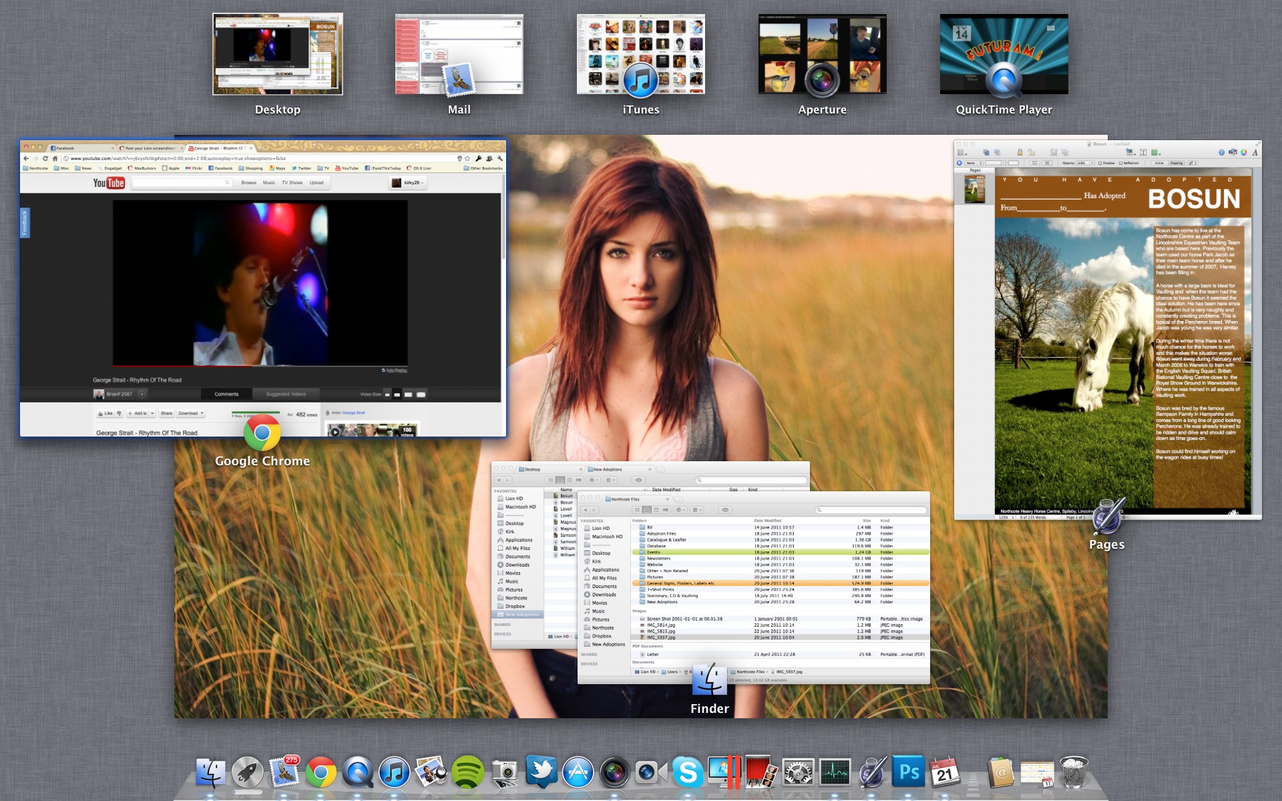
Task: Switch to the Suggested Videos tab
Action: pyautogui.click(x=286, y=394)
